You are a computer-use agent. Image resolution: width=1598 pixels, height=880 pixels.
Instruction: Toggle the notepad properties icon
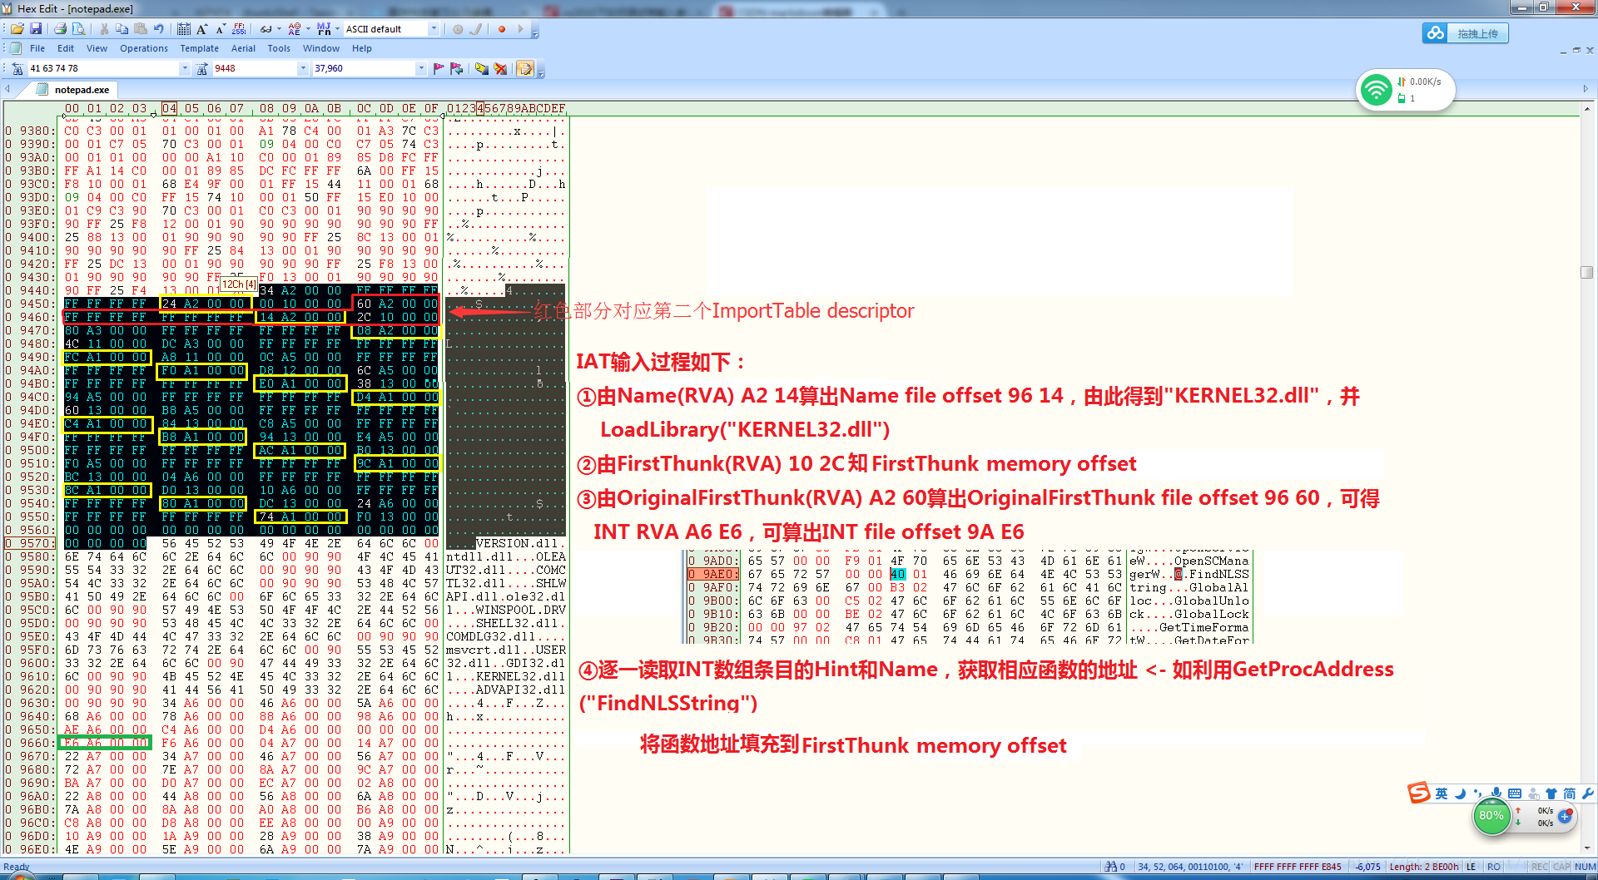525,68
